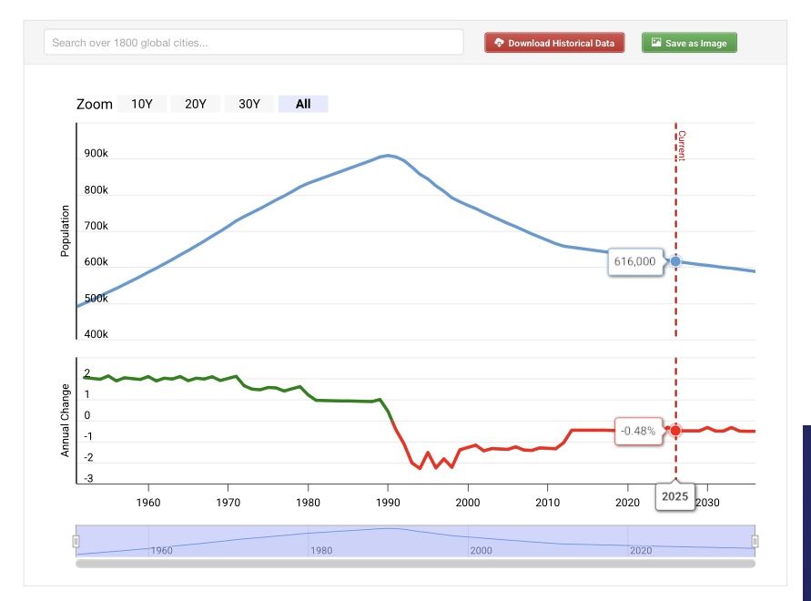The image size is (811, 601).
Task: Download Historical Data button
Action: (554, 43)
